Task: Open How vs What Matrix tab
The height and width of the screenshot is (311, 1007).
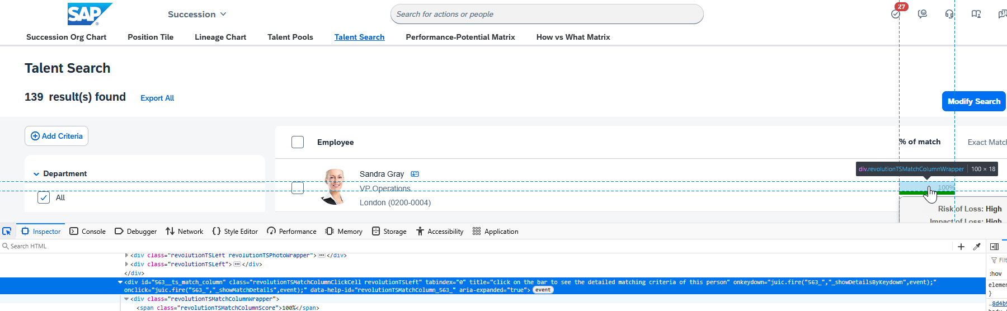Action: point(573,37)
